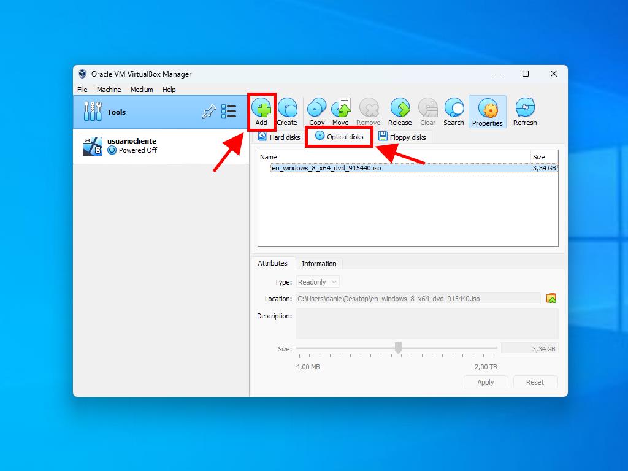Click the Move disk toolbar icon
Image resolution: width=628 pixels, height=471 pixels.
click(x=340, y=111)
